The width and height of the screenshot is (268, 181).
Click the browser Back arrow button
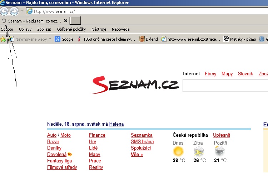click(4, 11)
